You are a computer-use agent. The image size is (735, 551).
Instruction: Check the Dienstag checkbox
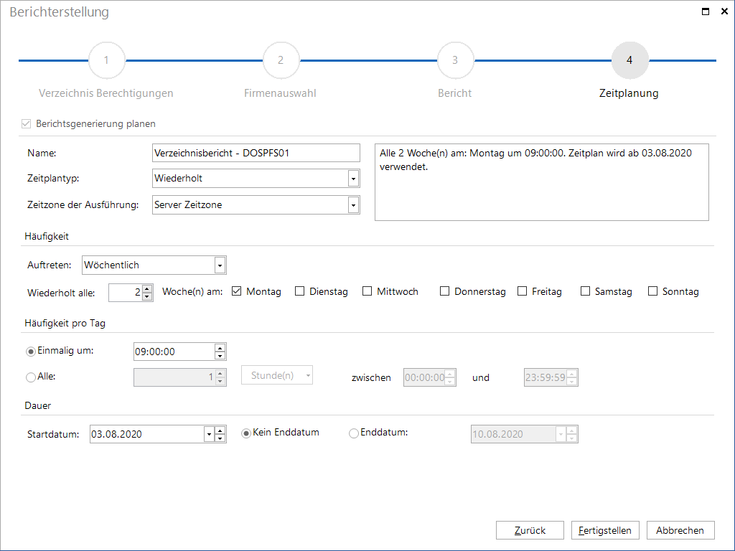pos(299,291)
